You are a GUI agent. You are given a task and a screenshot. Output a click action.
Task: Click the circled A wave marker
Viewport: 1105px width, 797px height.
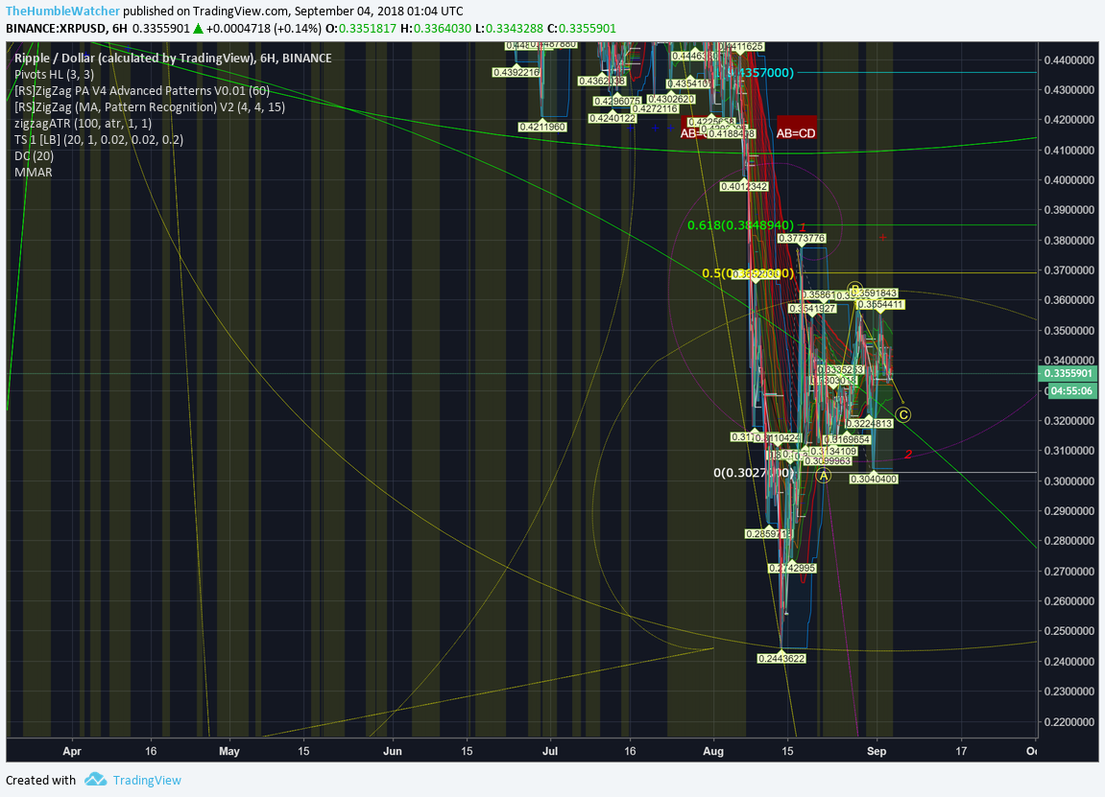pyautogui.click(x=823, y=476)
